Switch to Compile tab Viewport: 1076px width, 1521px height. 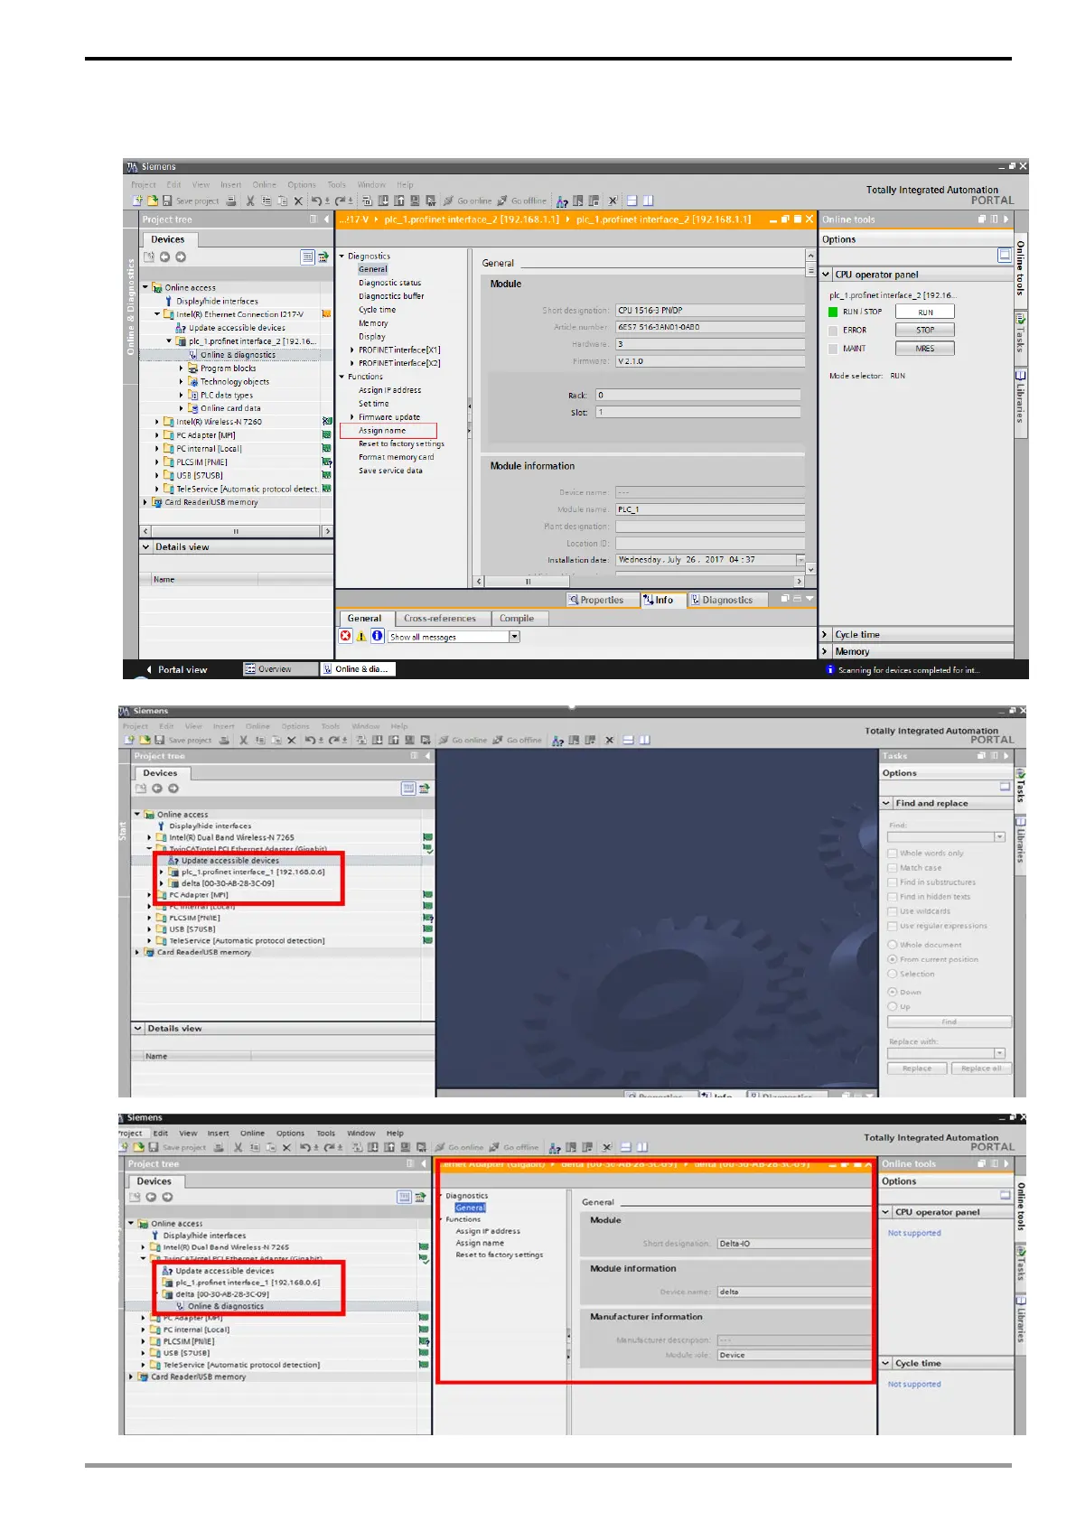517,619
